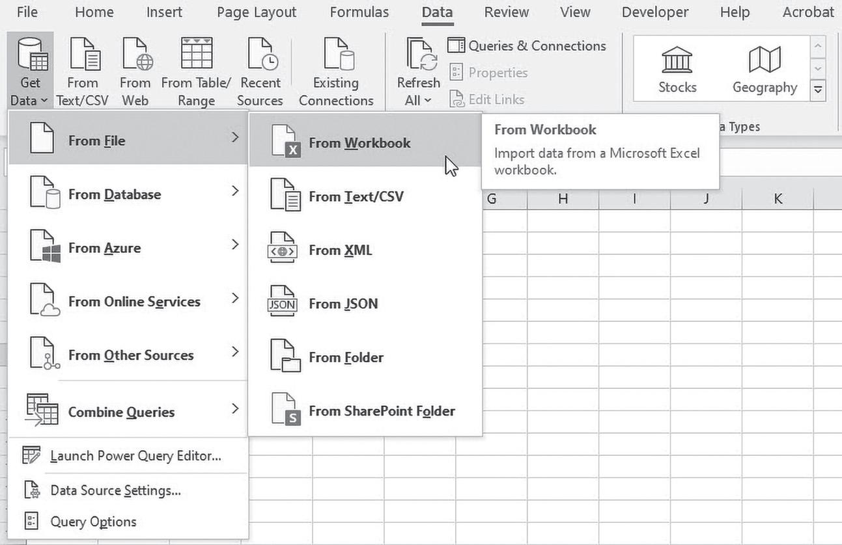Image resolution: width=842 pixels, height=545 pixels.
Task: Switch to the Home tab
Action: (94, 12)
